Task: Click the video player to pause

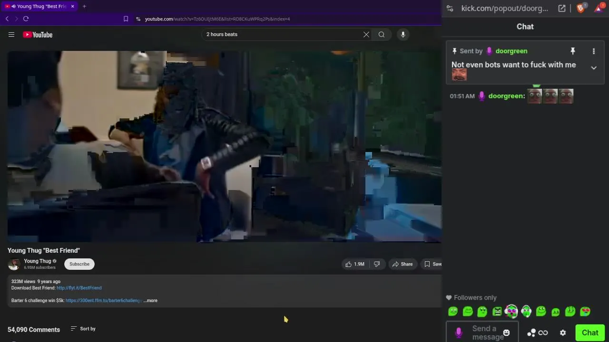Action: tap(224, 146)
